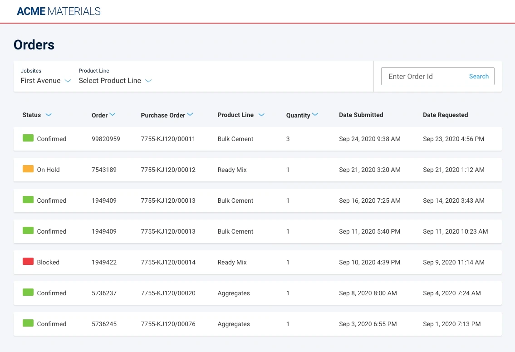
Task: Click red Blocked status indicator
Action: (28, 261)
